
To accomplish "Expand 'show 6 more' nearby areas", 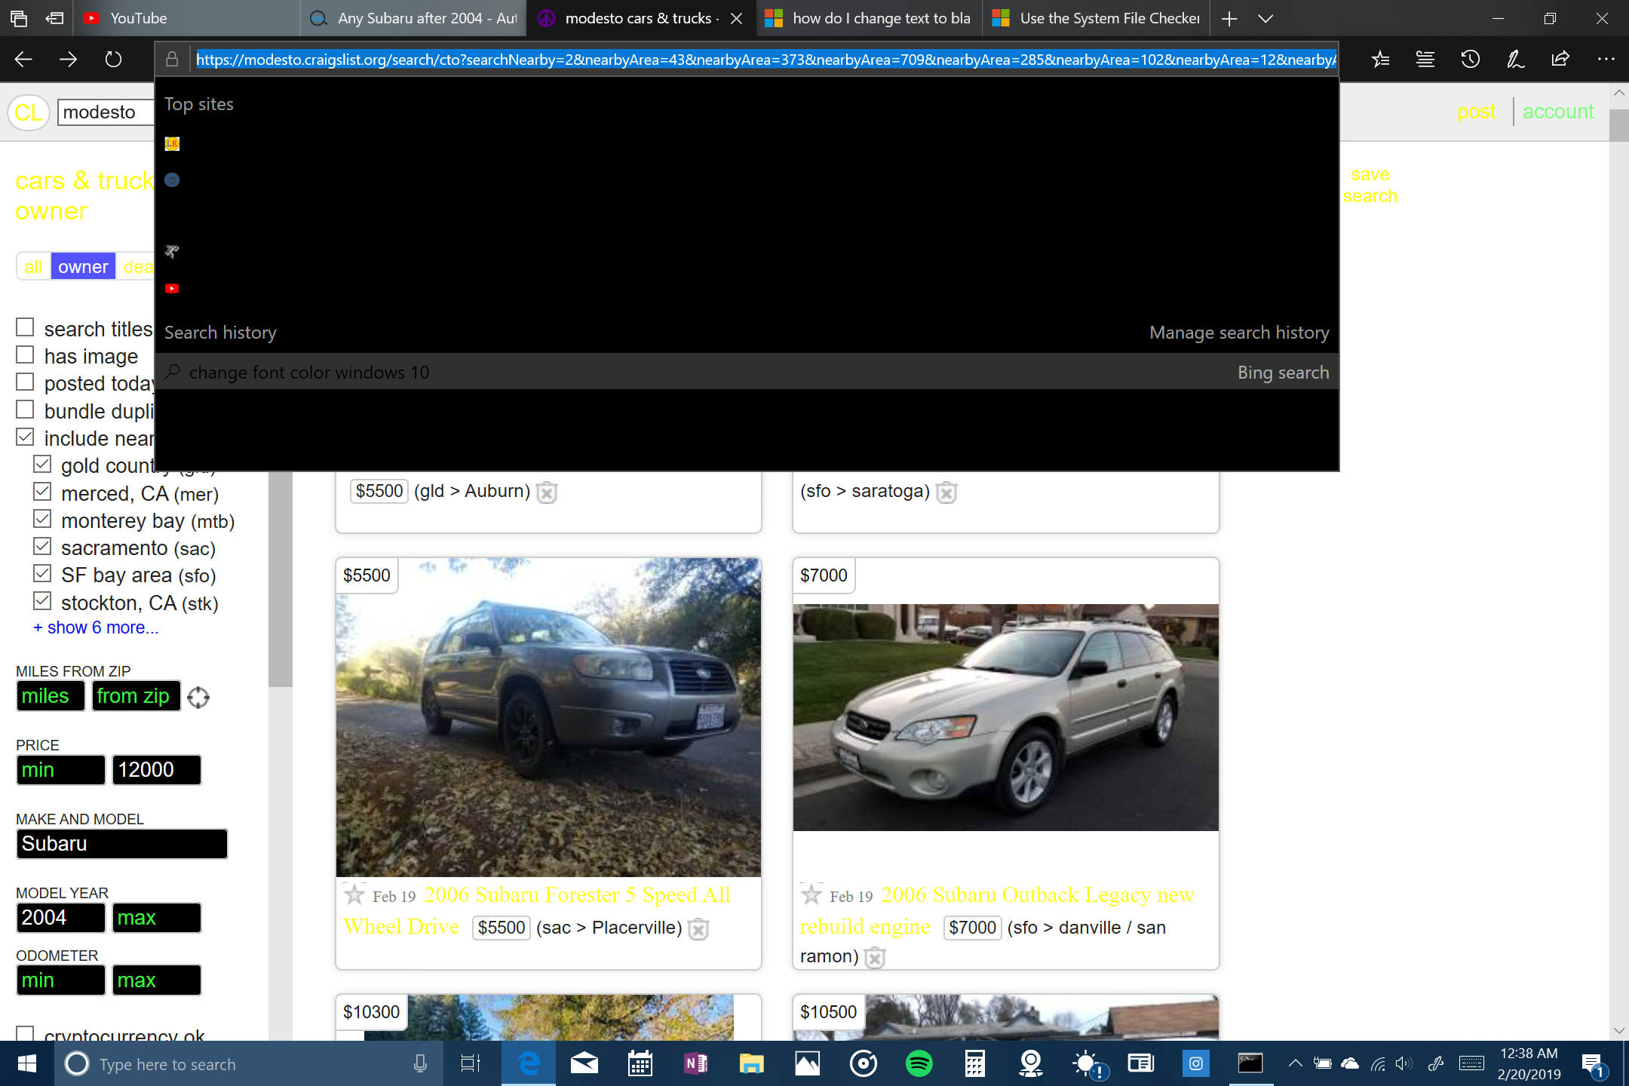I will coord(96,627).
